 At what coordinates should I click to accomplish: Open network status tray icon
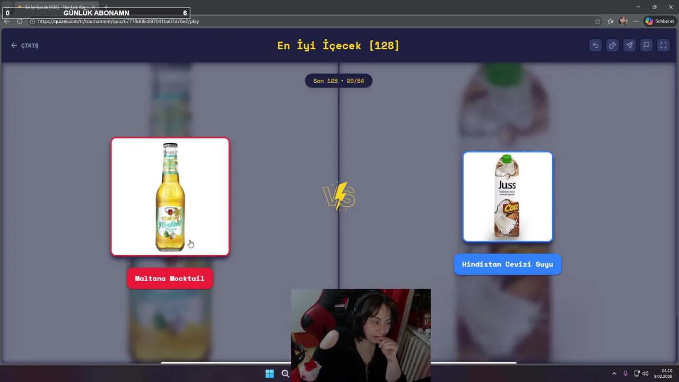637,374
